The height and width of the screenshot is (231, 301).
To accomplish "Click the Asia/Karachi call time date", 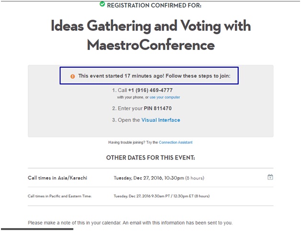I will click(149, 178).
